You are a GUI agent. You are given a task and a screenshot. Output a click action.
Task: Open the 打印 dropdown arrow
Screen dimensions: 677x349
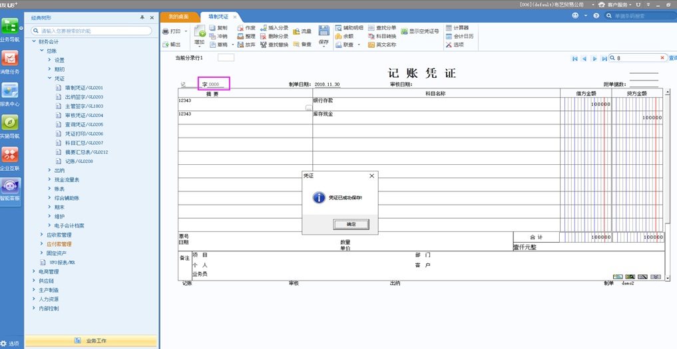tap(186, 31)
